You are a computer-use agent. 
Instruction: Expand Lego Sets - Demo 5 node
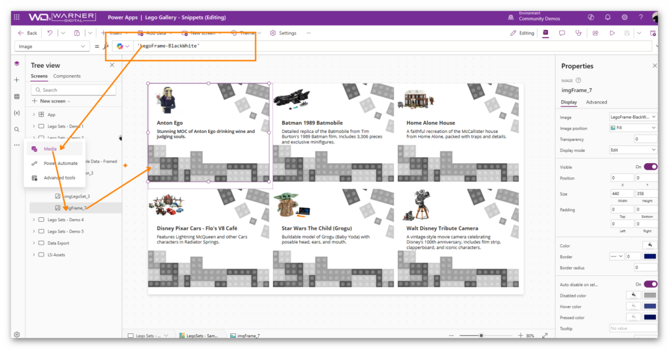[x=34, y=232]
